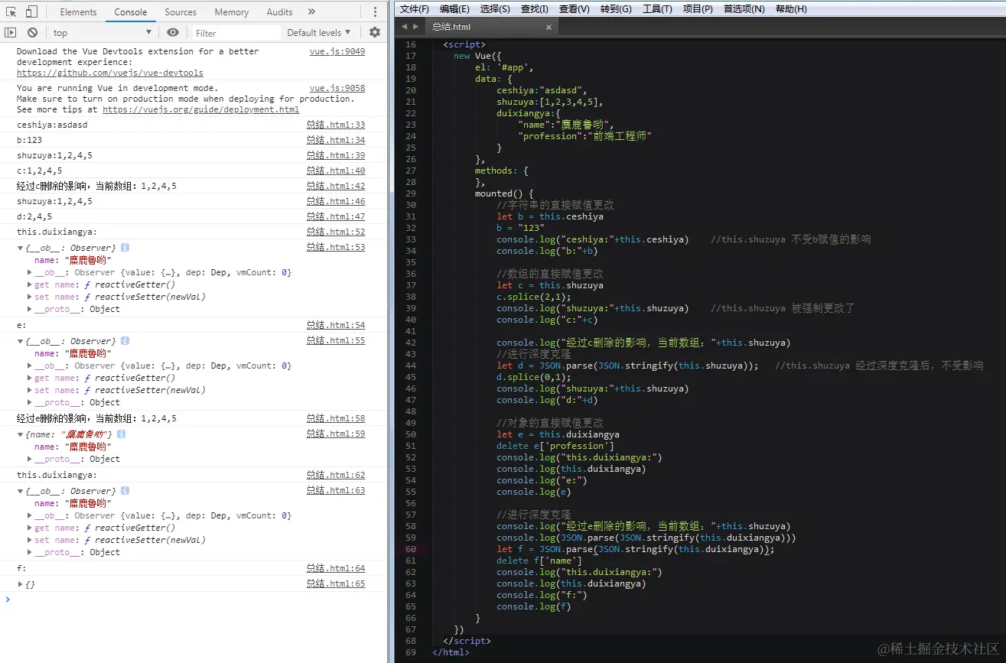Open the 首选项(N) menu
This screenshot has height=663, width=1006.
pos(744,8)
